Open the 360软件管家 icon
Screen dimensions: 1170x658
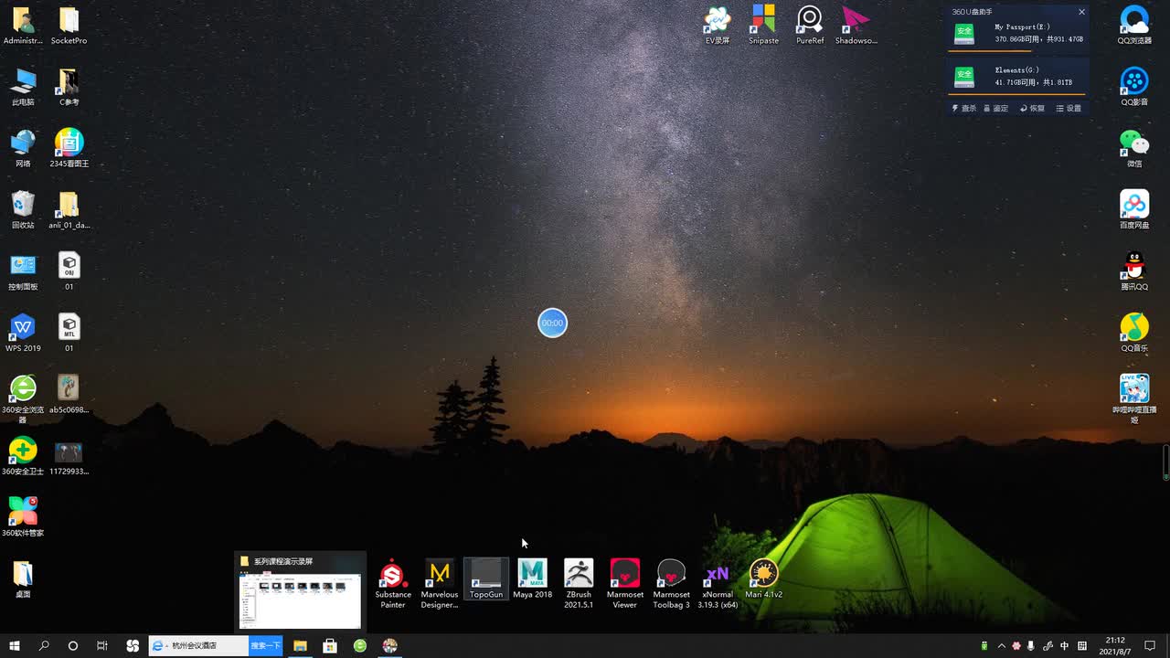[23, 517]
